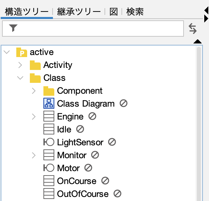Click the prohibition mark beside Class Diagram
The width and height of the screenshot is (209, 201).
click(123, 103)
